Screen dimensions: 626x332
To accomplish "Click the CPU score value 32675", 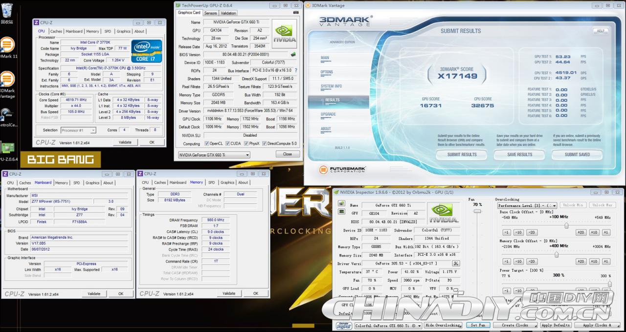I will [483, 105].
